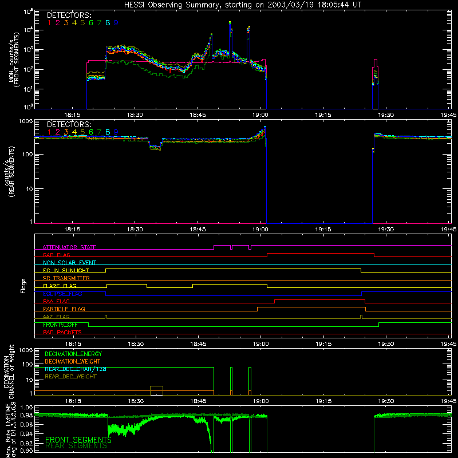Select detector 1 in front segments legend
The width and height of the screenshot is (458, 458).
pos(49,23)
